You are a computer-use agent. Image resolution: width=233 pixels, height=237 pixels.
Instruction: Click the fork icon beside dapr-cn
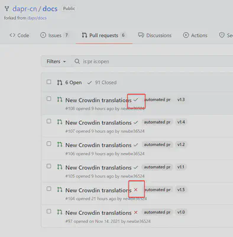[7, 9]
